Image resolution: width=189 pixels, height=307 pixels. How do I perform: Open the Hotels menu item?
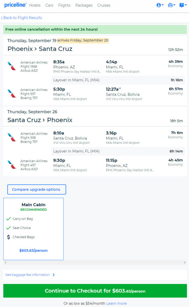tap(35, 5)
